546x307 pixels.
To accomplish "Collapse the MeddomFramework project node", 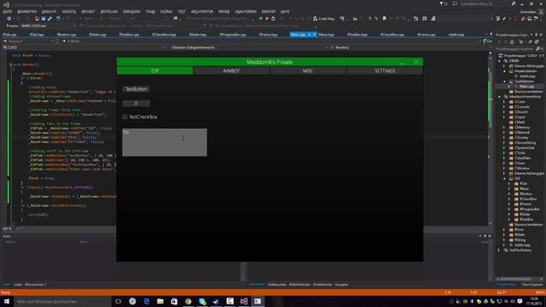I will pos(499,96).
